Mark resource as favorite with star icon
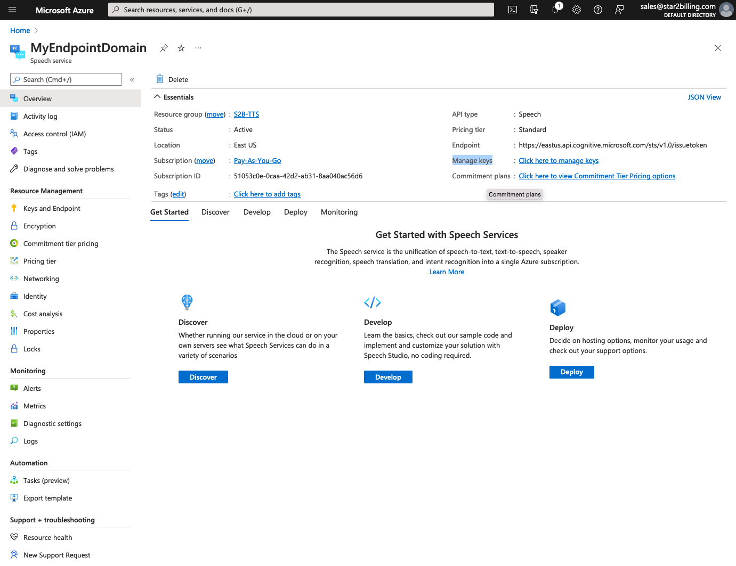 [181, 48]
